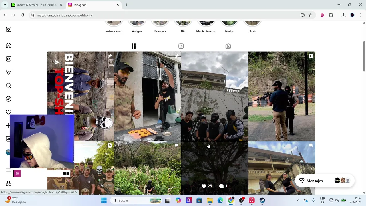Viewport: 366px width, 206px height.
Task: Switch to the posts grid tab
Action: pos(134,46)
